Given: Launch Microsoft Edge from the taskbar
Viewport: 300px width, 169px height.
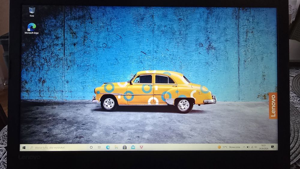Looking at the screenshot, I should pyautogui.click(x=108, y=147).
